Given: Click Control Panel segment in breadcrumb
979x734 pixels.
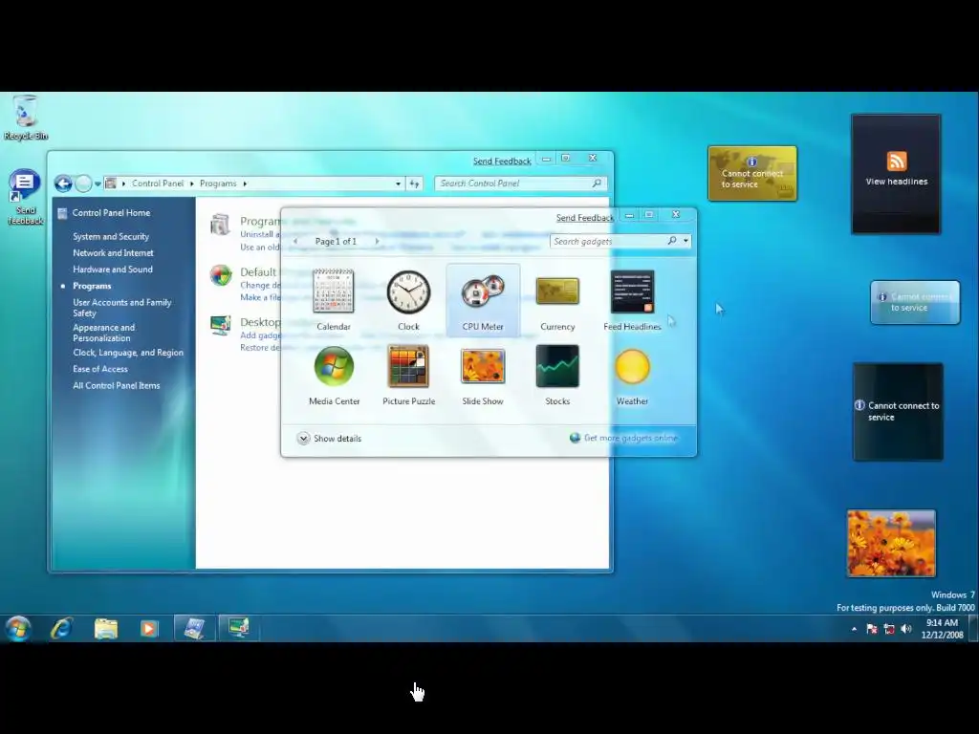Looking at the screenshot, I should (158, 183).
